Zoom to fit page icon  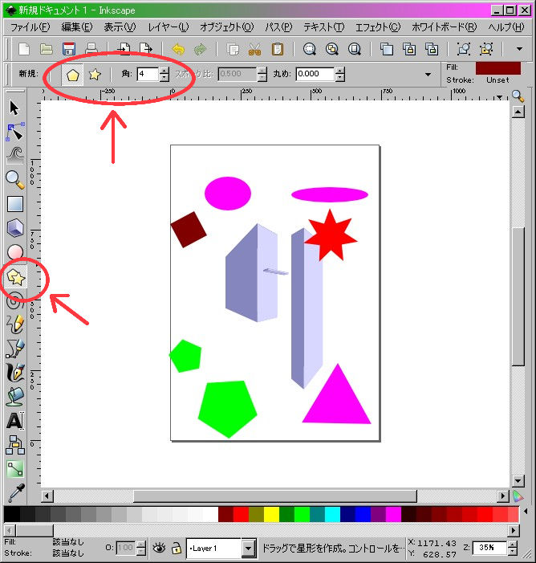(355, 49)
